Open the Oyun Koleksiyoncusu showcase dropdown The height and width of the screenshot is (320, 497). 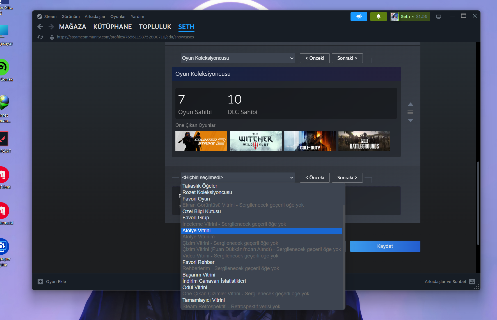tap(237, 58)
